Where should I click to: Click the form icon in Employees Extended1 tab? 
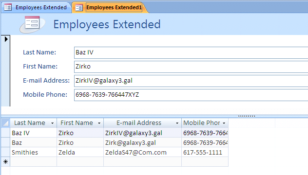(x=79, y=8)
